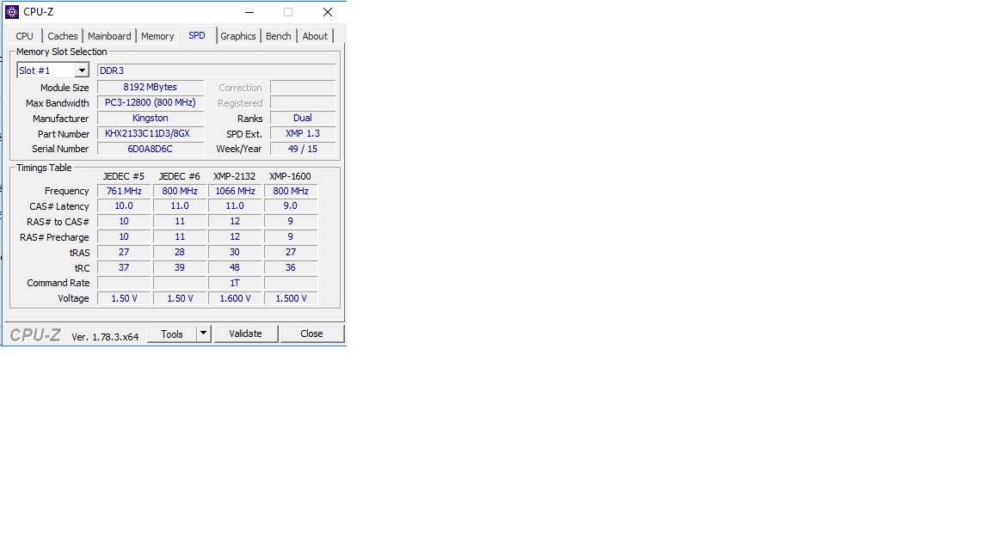Click the XMP-2132 column header

(x=235, y=176)
